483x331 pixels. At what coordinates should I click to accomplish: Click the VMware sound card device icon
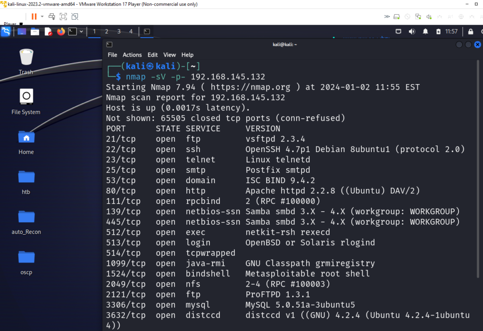point(429,17)
